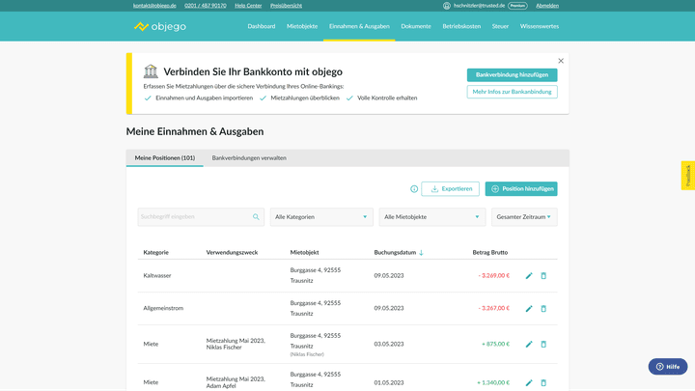The height and width of the screenshot is (391, 695).
Task: Edit the Kaltwasser entry
Action: point(529,276)
